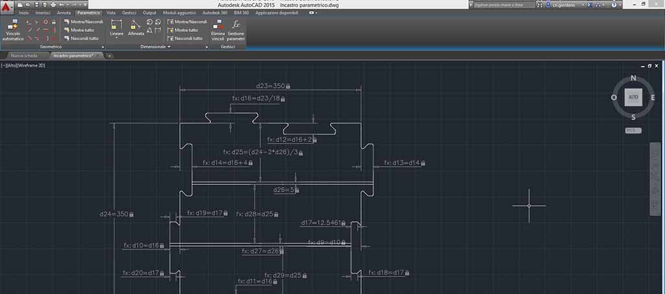
Task: Click the redo arrow in quick access toolbar
Action: (74, 5)
